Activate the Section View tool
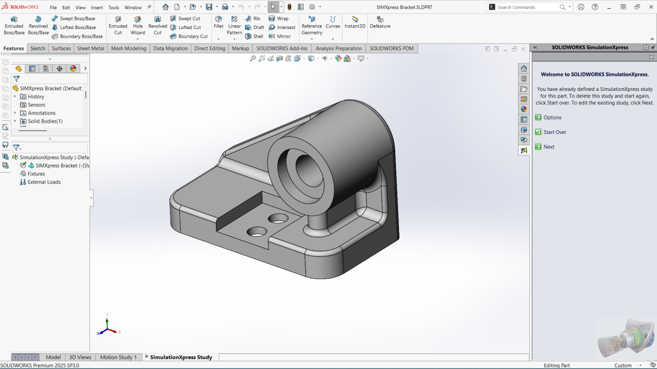 (280, 58)
